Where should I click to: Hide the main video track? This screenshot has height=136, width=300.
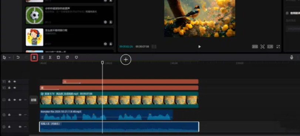[14, 100]
